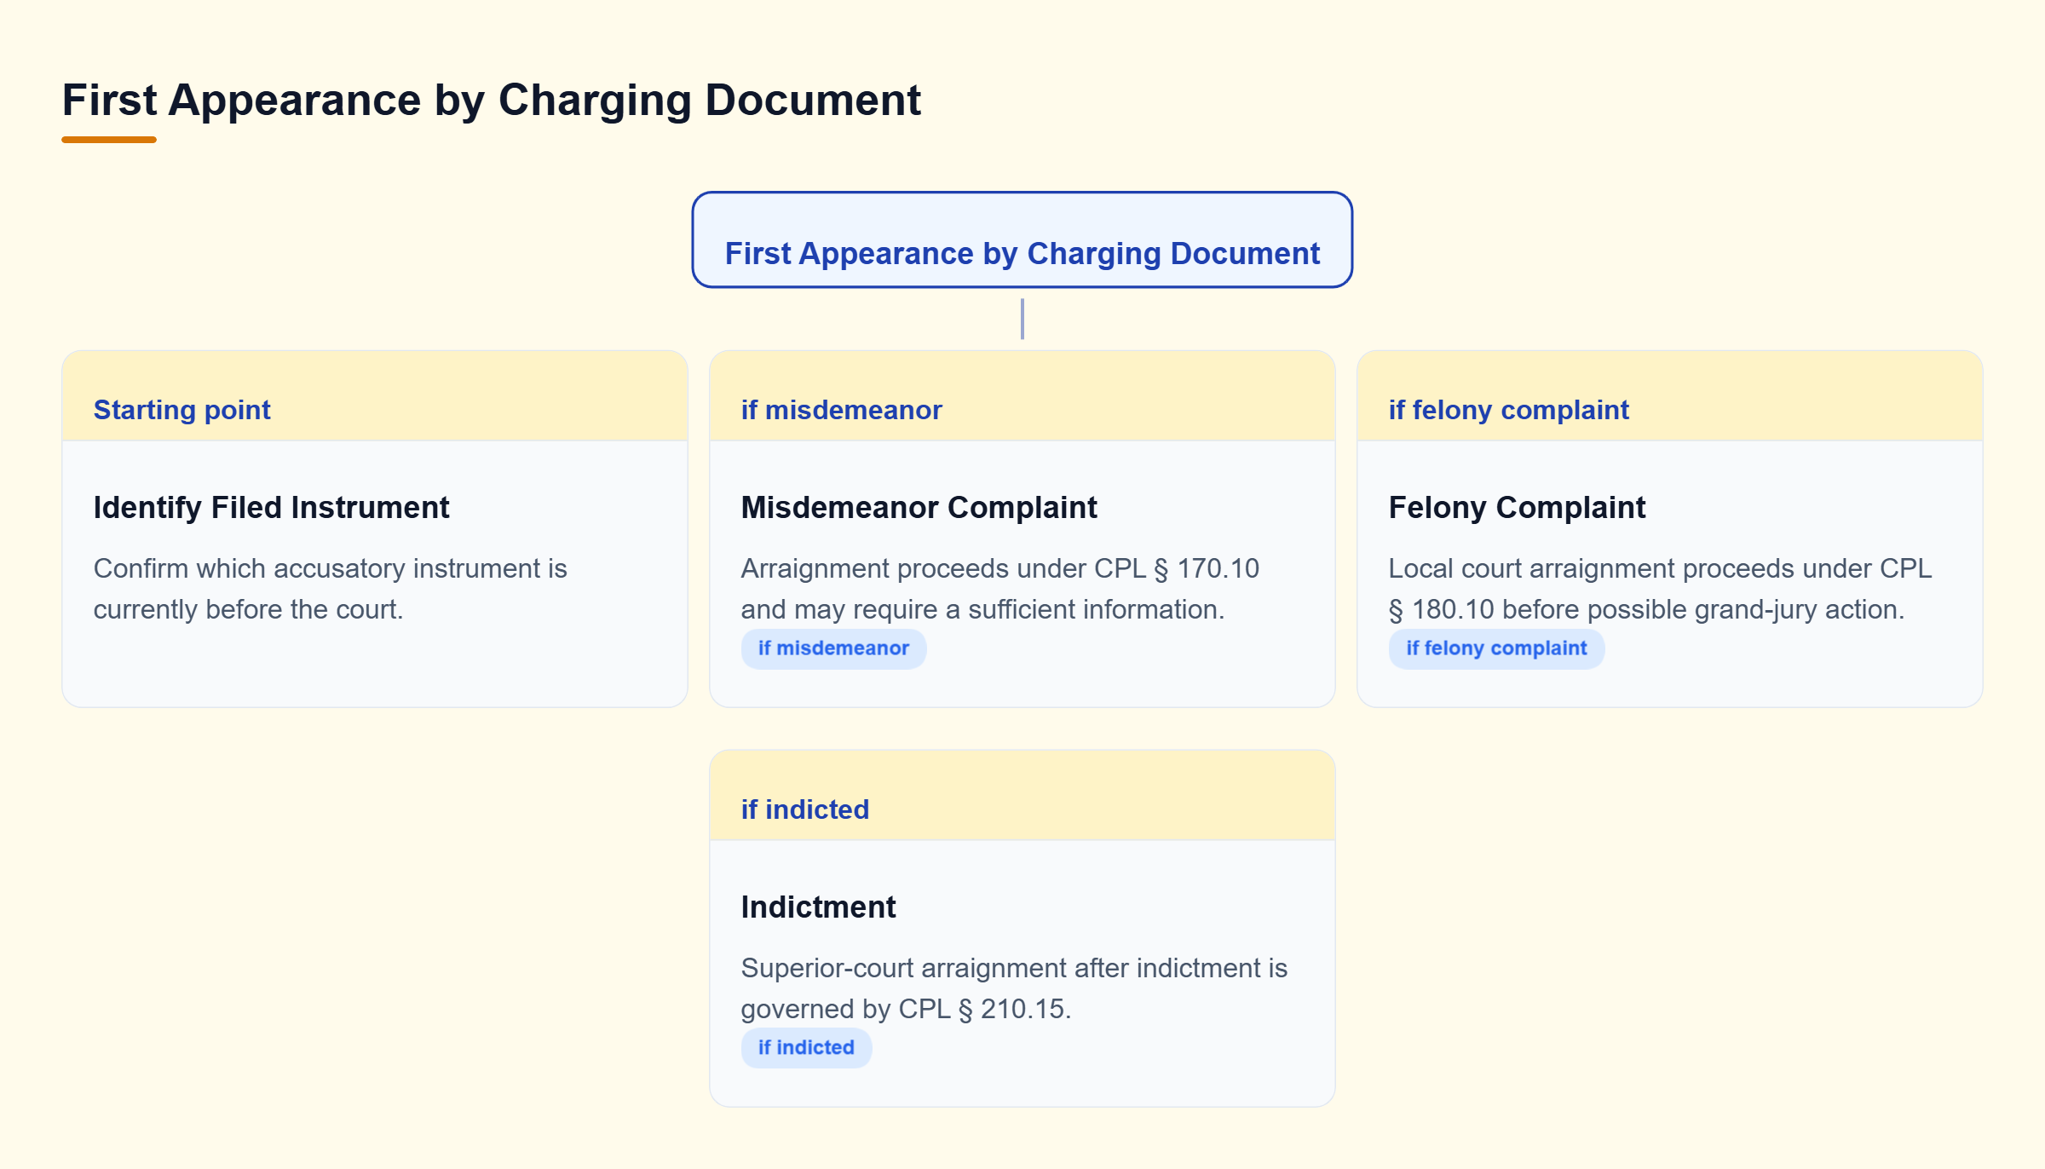Select the Felony Complaint title
Image resolution: width=2045 pixels, height=1169 pixels.
[1517, 507]
